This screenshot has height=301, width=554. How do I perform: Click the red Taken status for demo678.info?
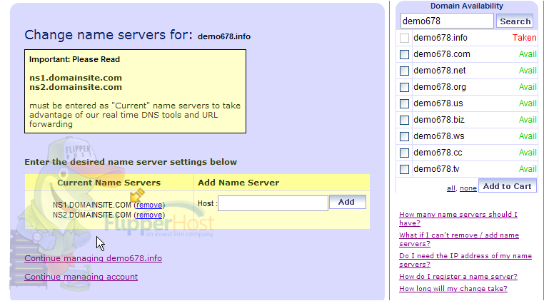pyautogui.click(x=524, y=38)
